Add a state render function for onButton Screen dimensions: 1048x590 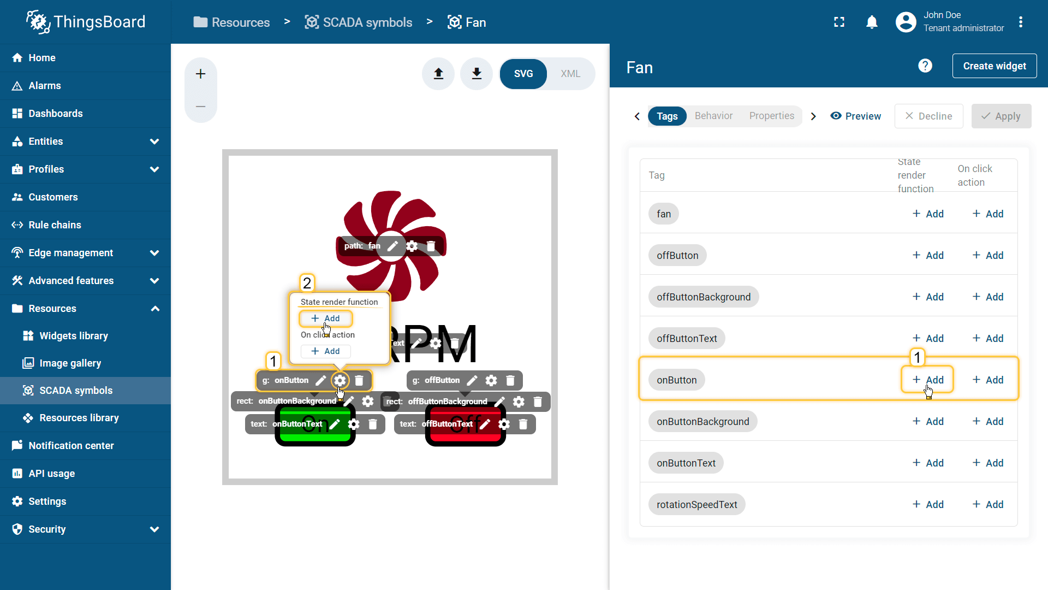(928, 380)
